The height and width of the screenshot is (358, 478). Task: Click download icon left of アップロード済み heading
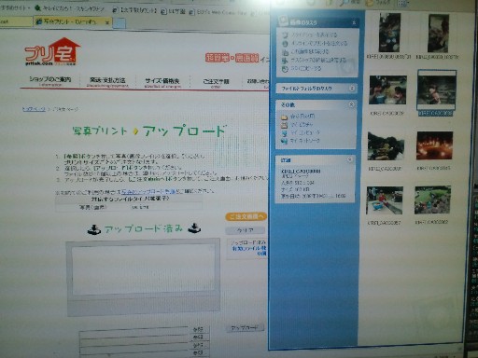(94, 229)
